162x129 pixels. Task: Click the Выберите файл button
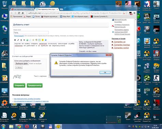click(x=22, y=64)
